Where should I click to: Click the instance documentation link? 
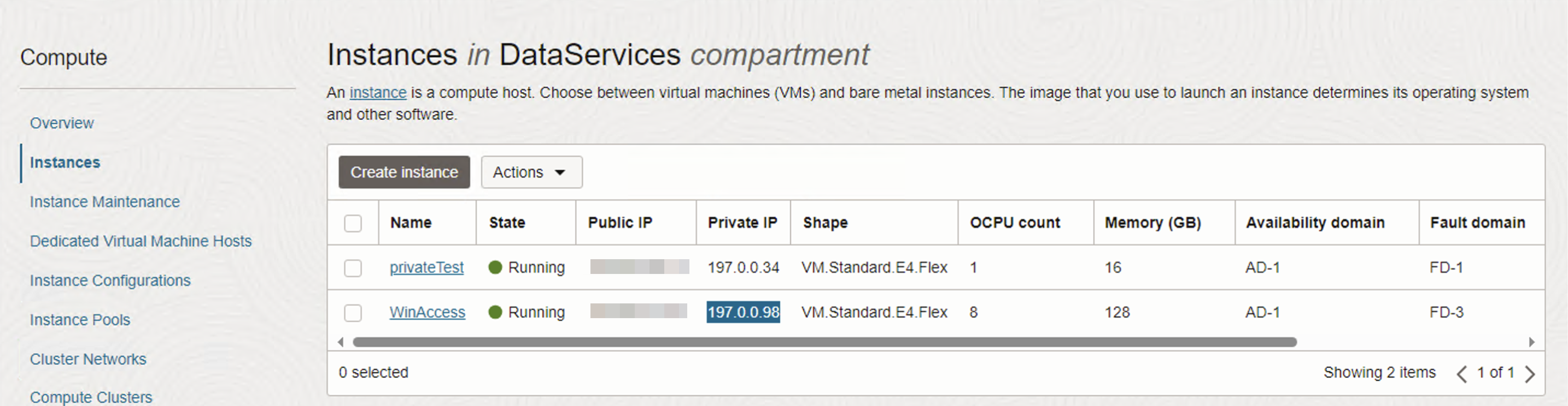pos(377,93)
